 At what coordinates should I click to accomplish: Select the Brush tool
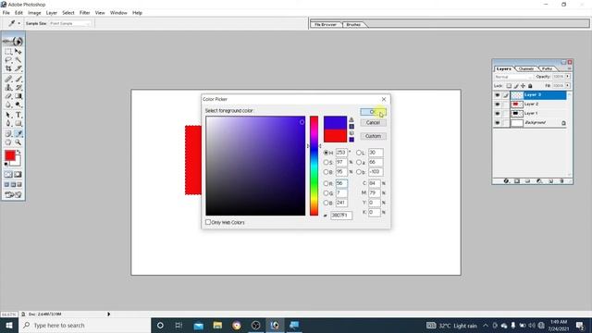pos(18,79)
